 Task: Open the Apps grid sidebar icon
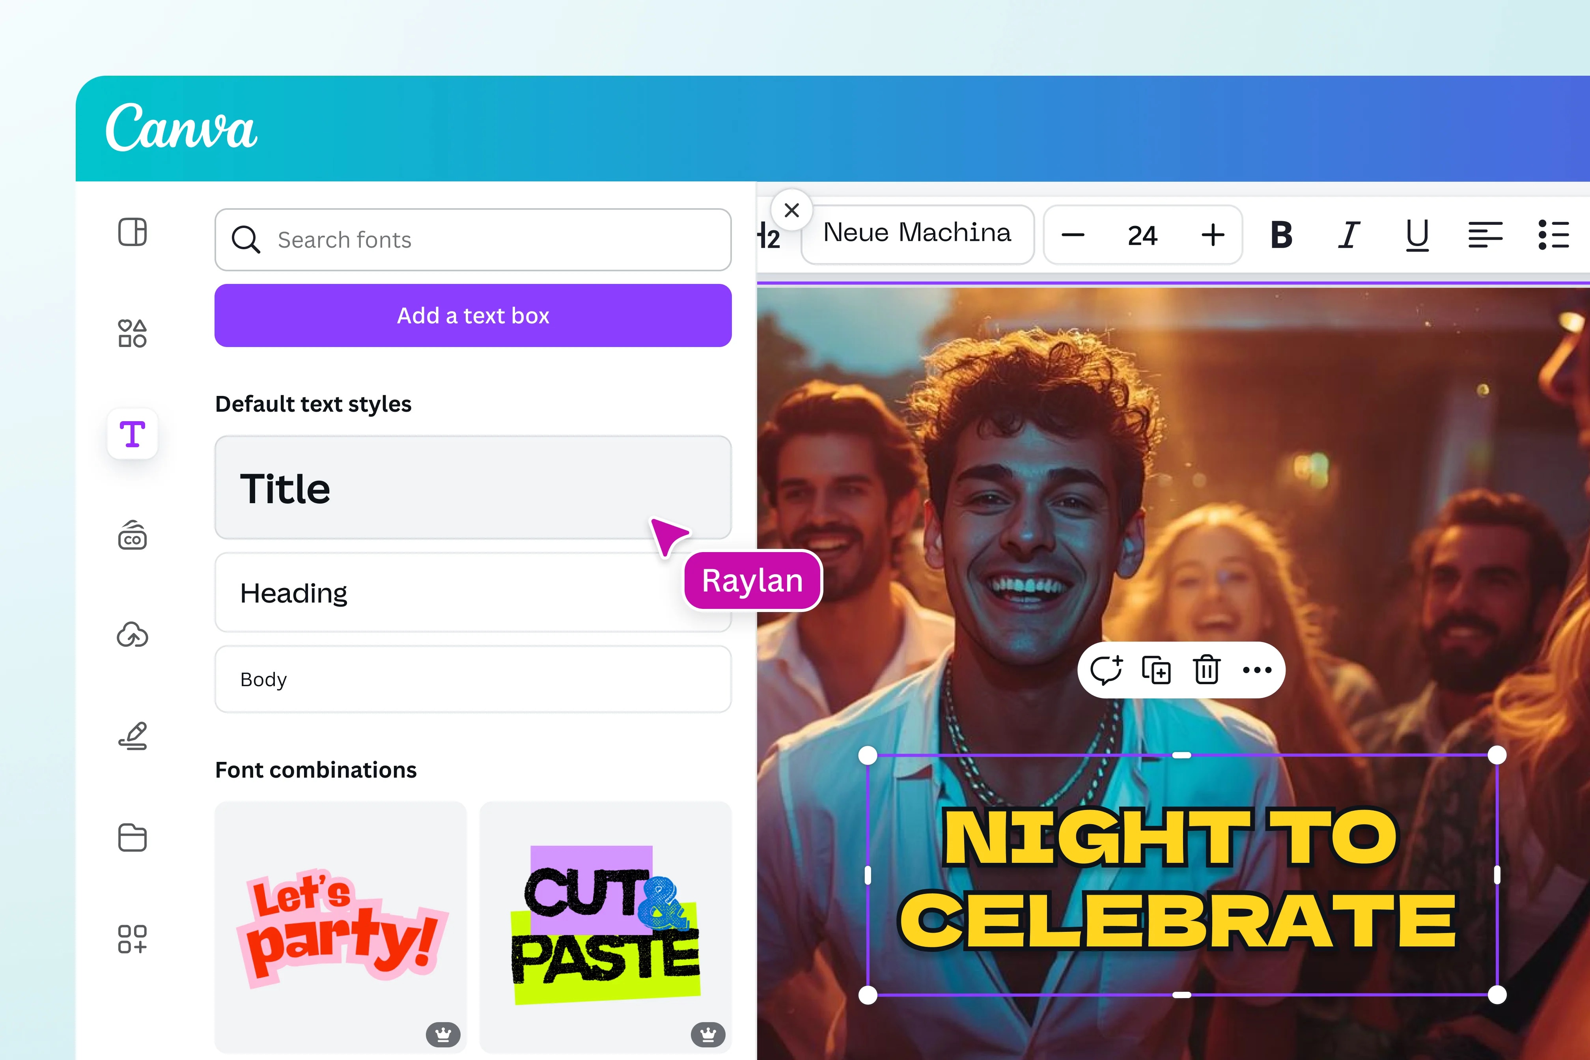[132, 939]
